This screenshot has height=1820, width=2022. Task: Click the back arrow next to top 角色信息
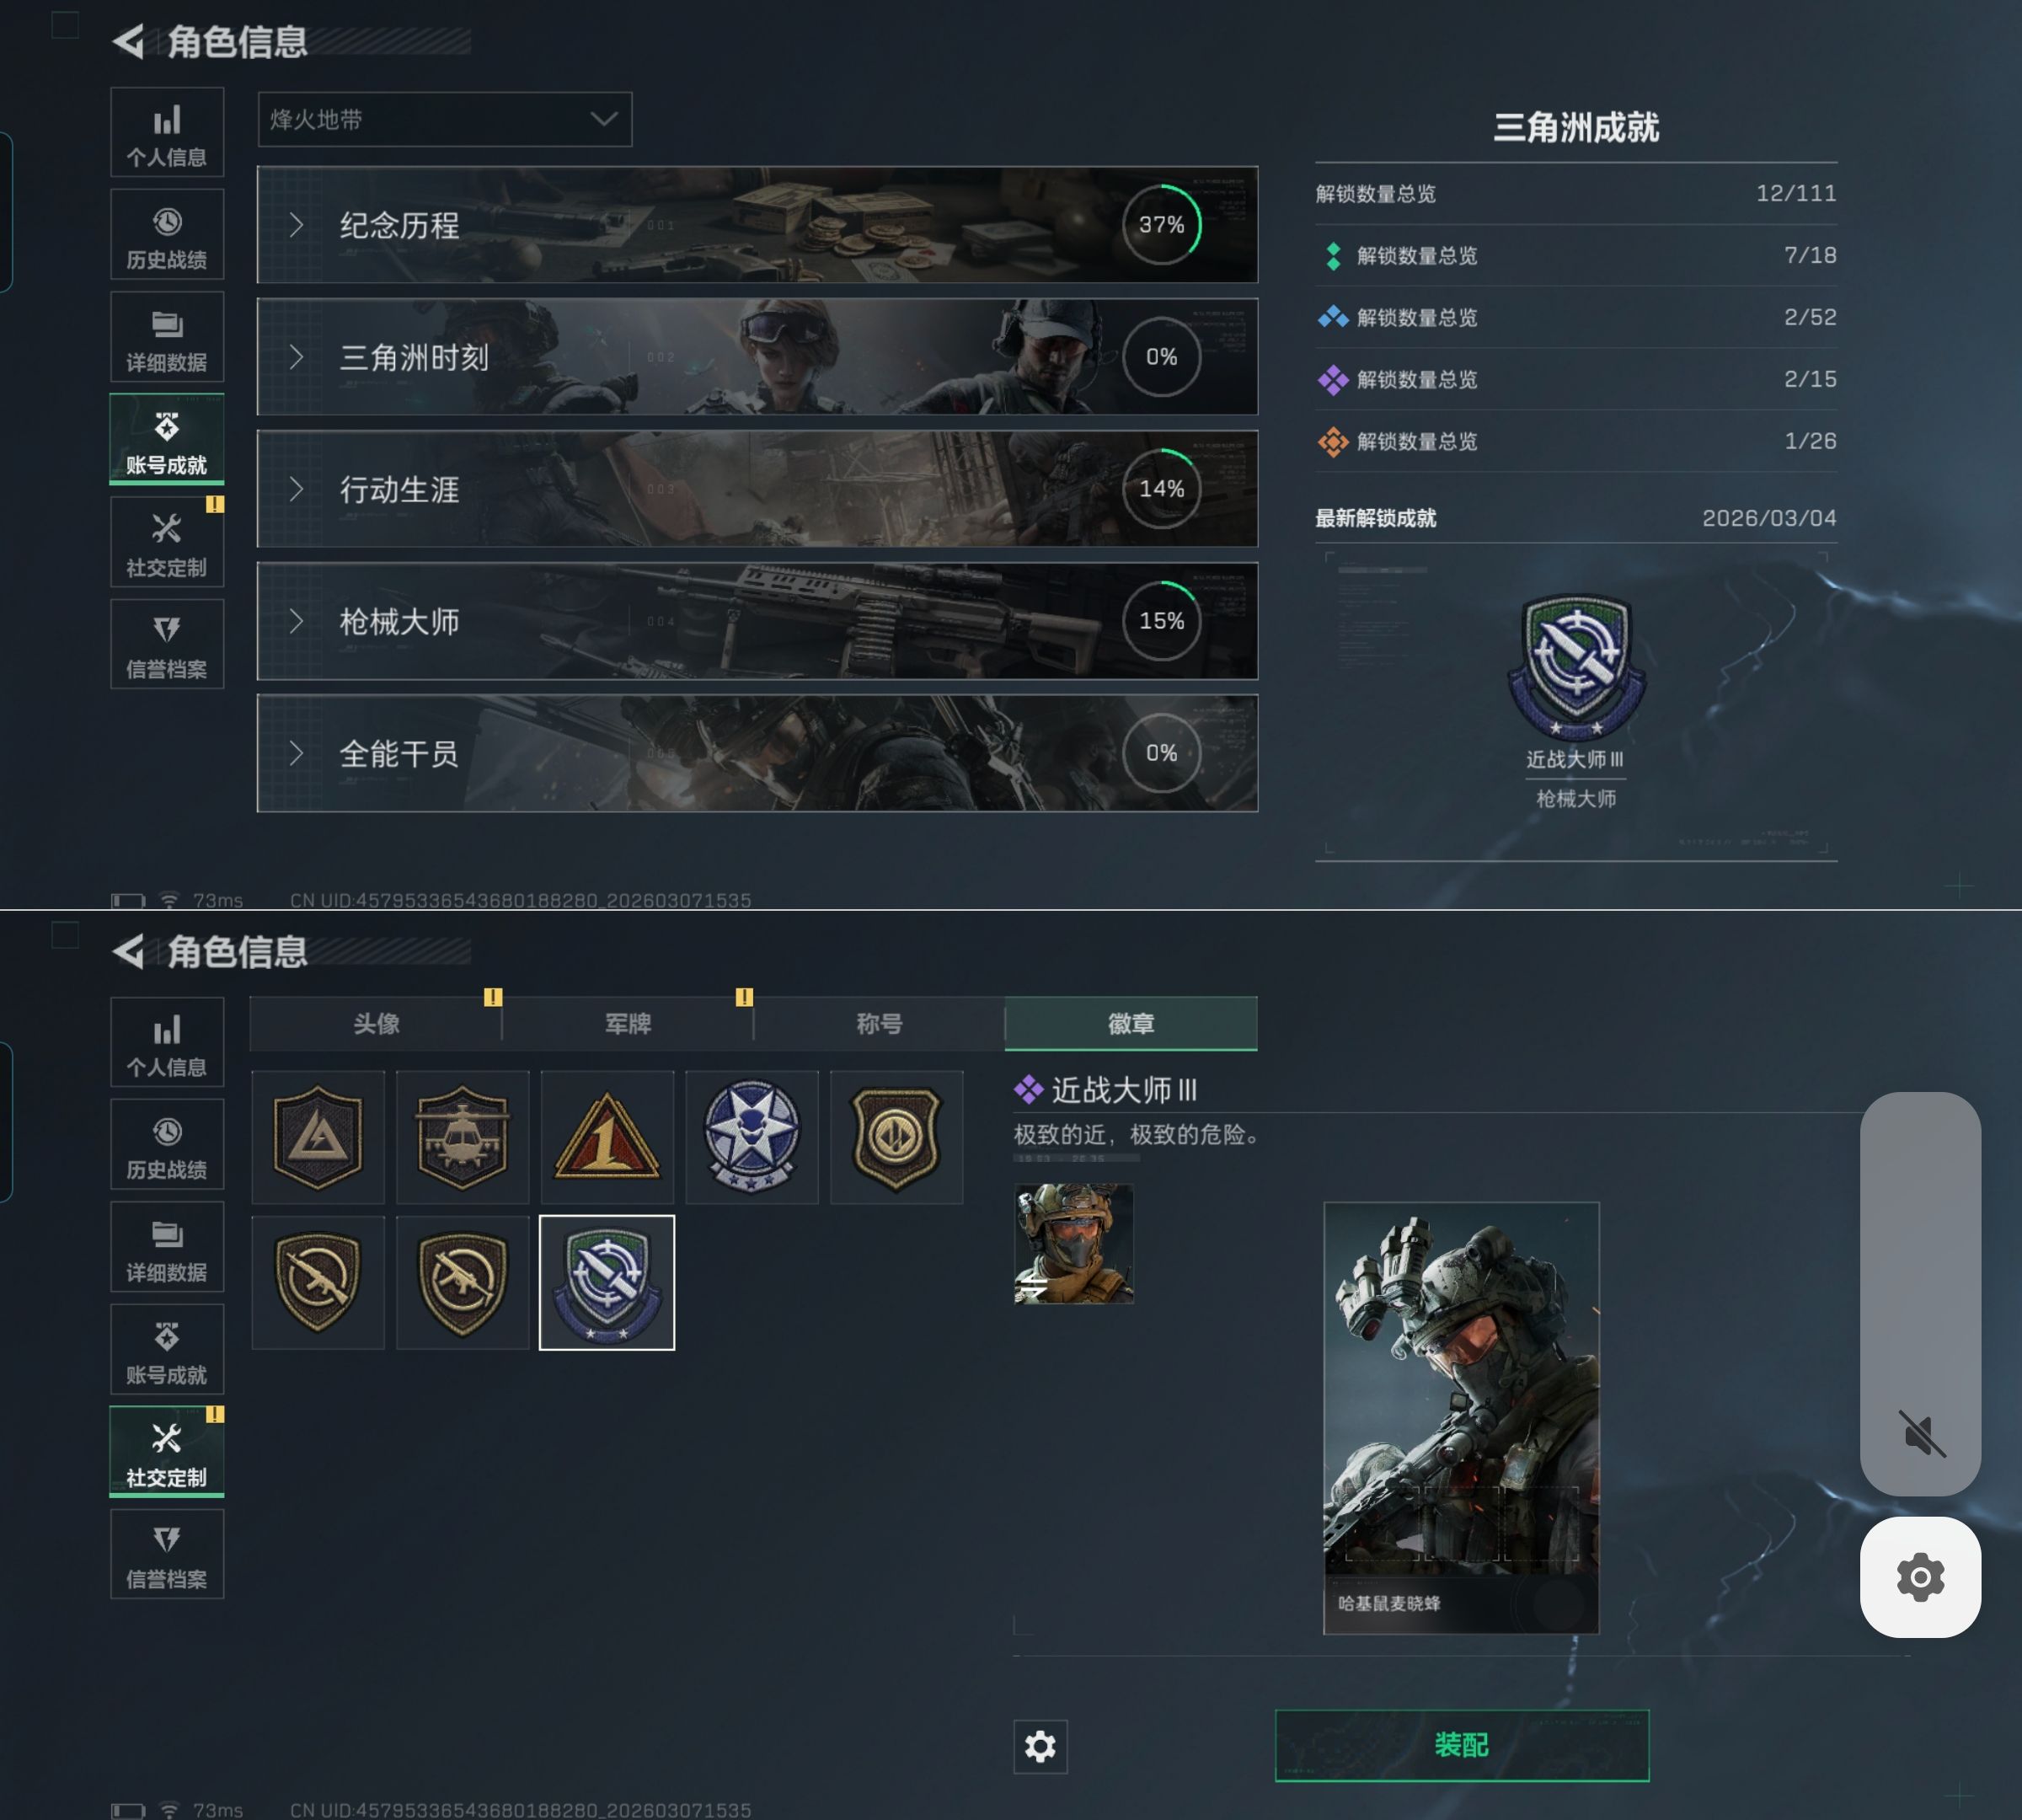coord(128,41)
